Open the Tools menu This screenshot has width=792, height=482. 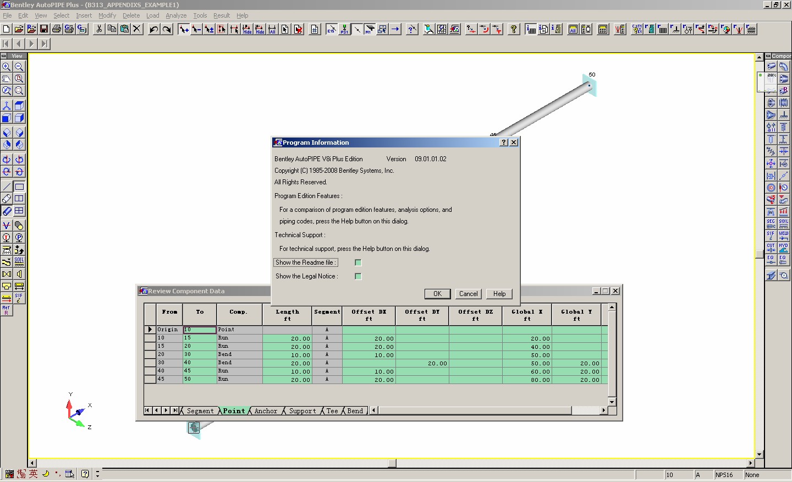pyautogui.click(x=200, y=15)
